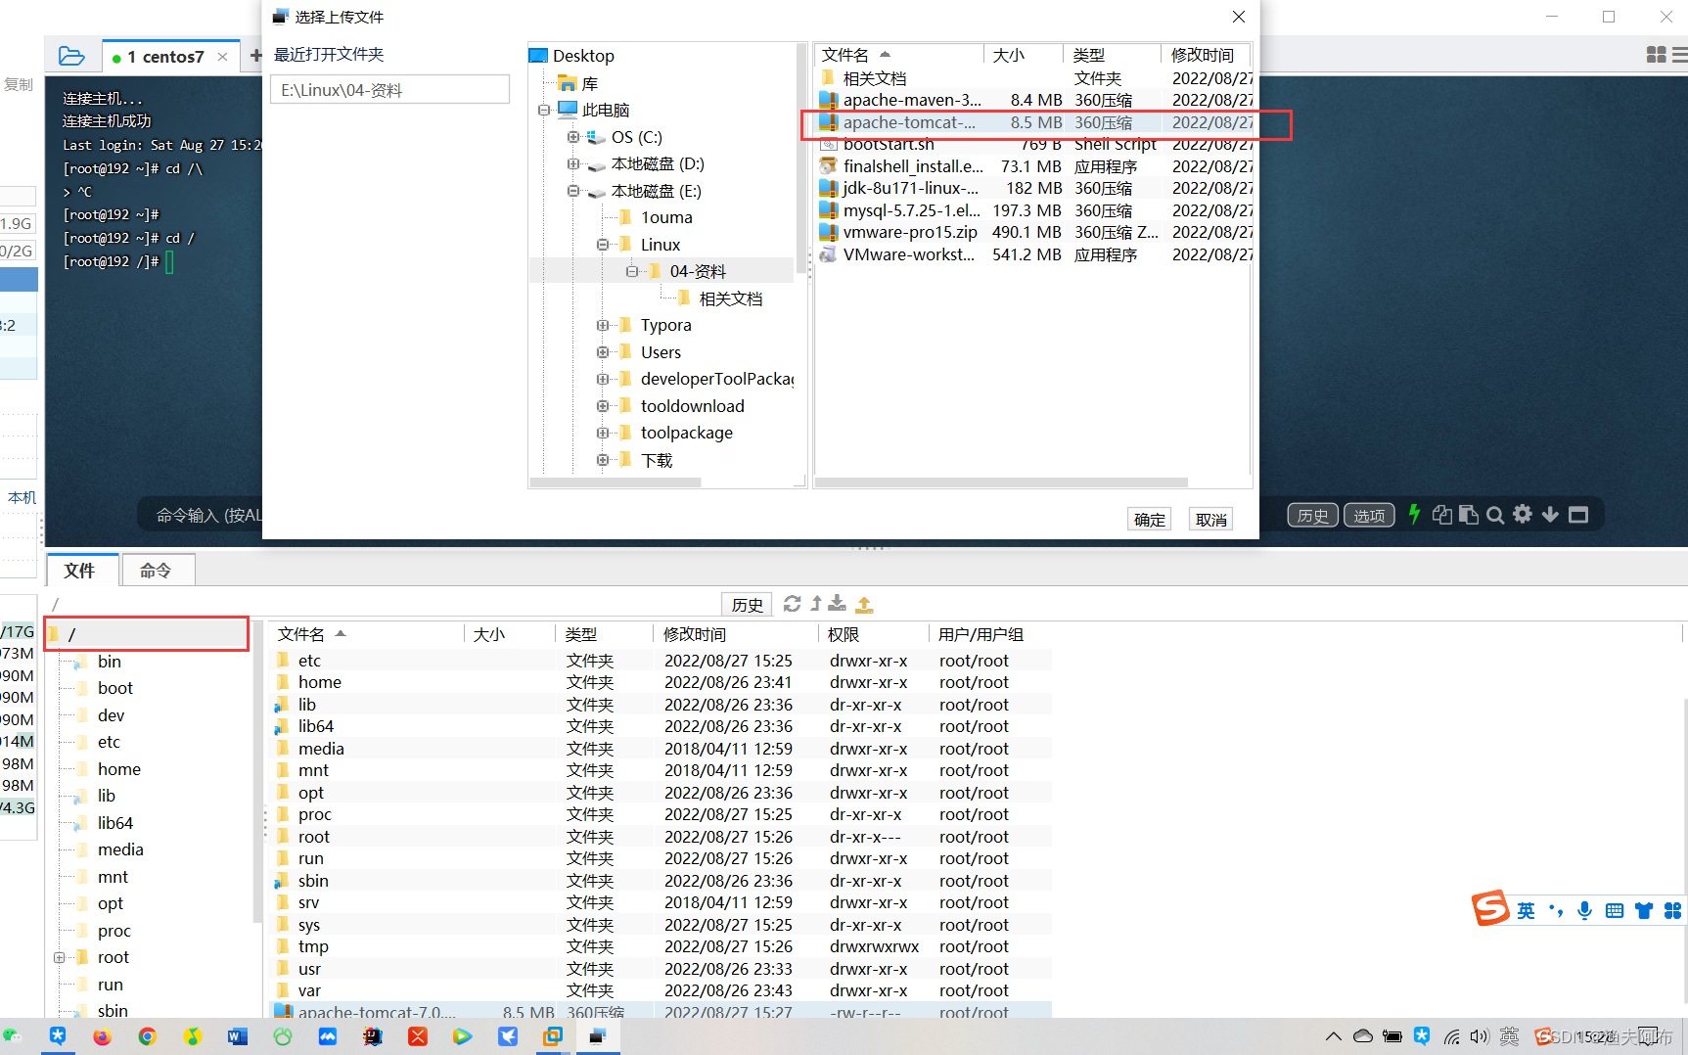Expand the OS (C:) drive node
The height and width of the screenshot is (1055, 1688).
click(573, 137)
